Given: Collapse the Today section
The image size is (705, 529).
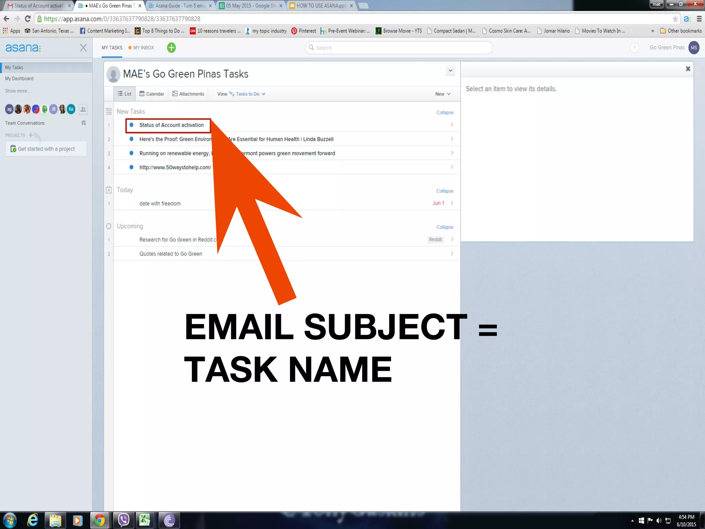Looking at the screenshot, I should point(445,191).
